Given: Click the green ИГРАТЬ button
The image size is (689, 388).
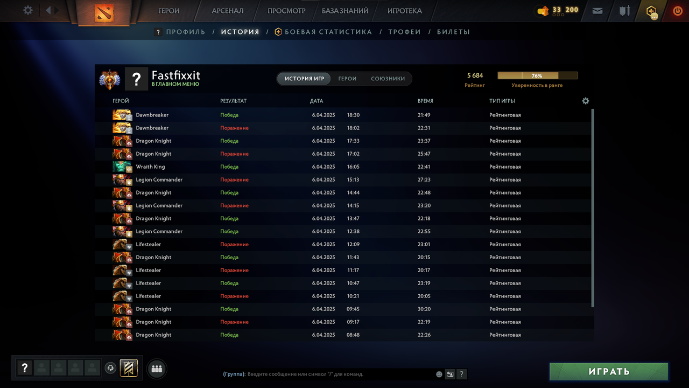Looking at the screenshot, I should pyautogui.click(x=609, y=371).
